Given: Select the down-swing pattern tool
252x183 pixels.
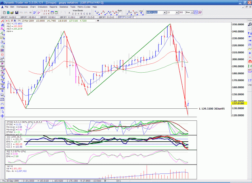Looking at the screenshot, I should click(x=97, y=12).
